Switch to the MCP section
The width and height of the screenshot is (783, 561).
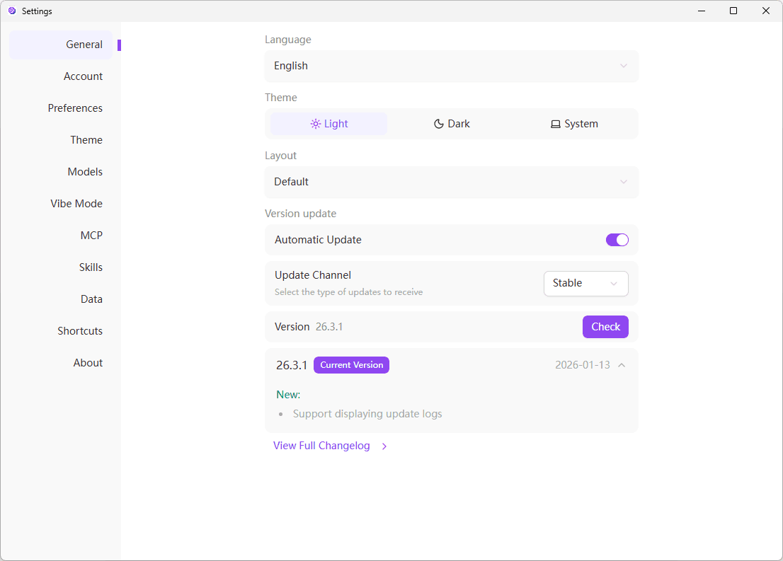(x=91, y=235)
